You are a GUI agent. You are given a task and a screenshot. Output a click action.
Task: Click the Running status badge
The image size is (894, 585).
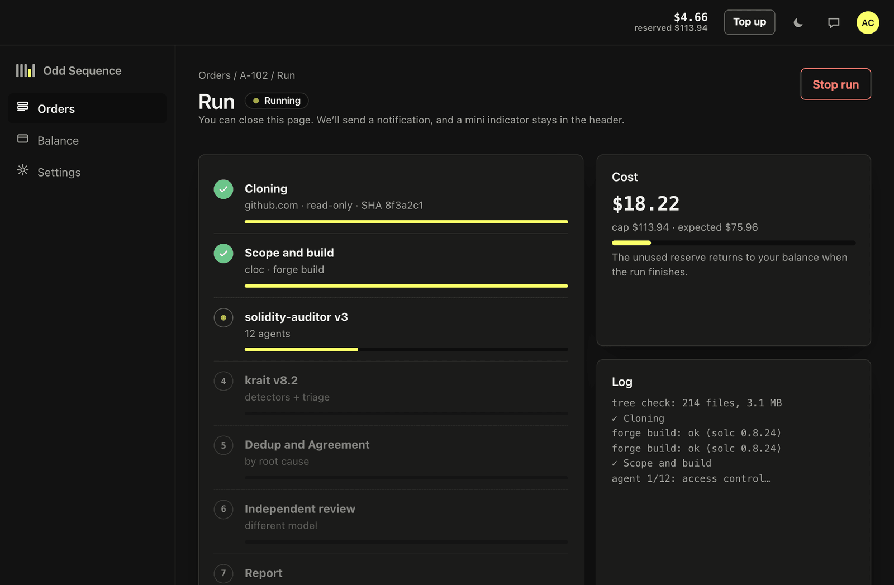click(x=277, y=101)
